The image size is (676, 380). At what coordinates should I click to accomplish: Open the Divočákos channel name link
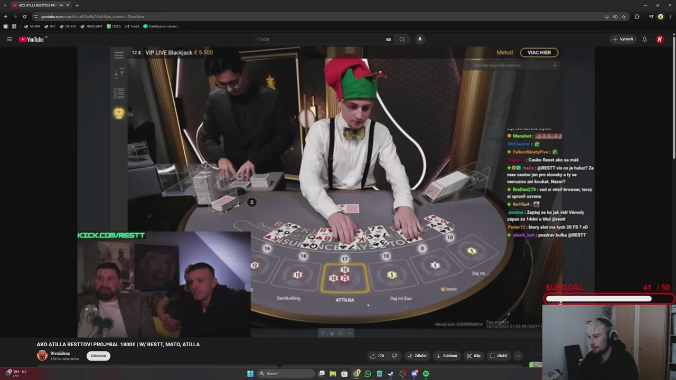60,353
